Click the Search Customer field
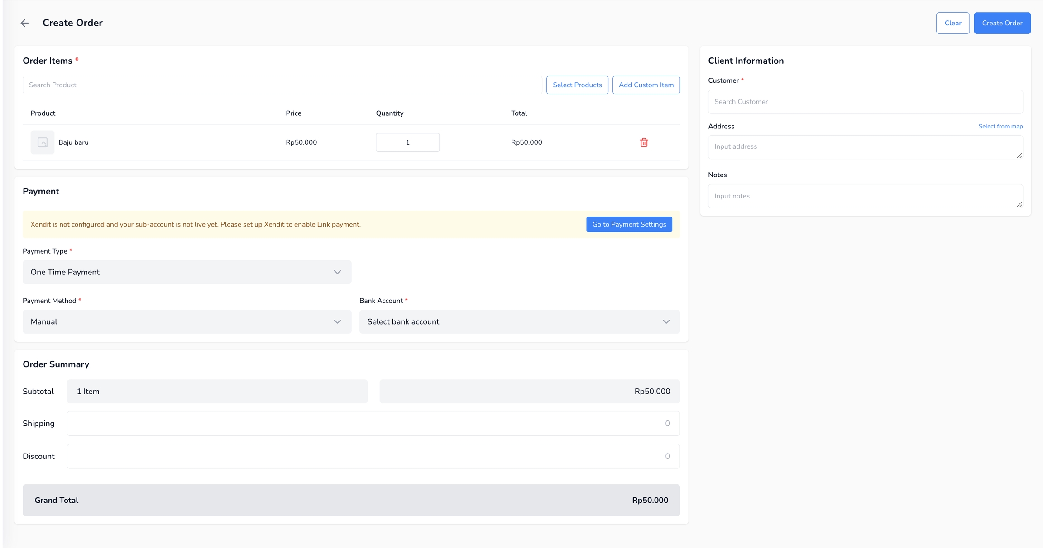Screen dimensions: 1043x548 click(x=865, y=102)
